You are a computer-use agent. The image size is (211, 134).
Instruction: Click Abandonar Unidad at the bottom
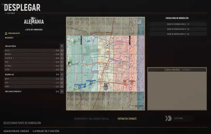[x=16, y=131]
